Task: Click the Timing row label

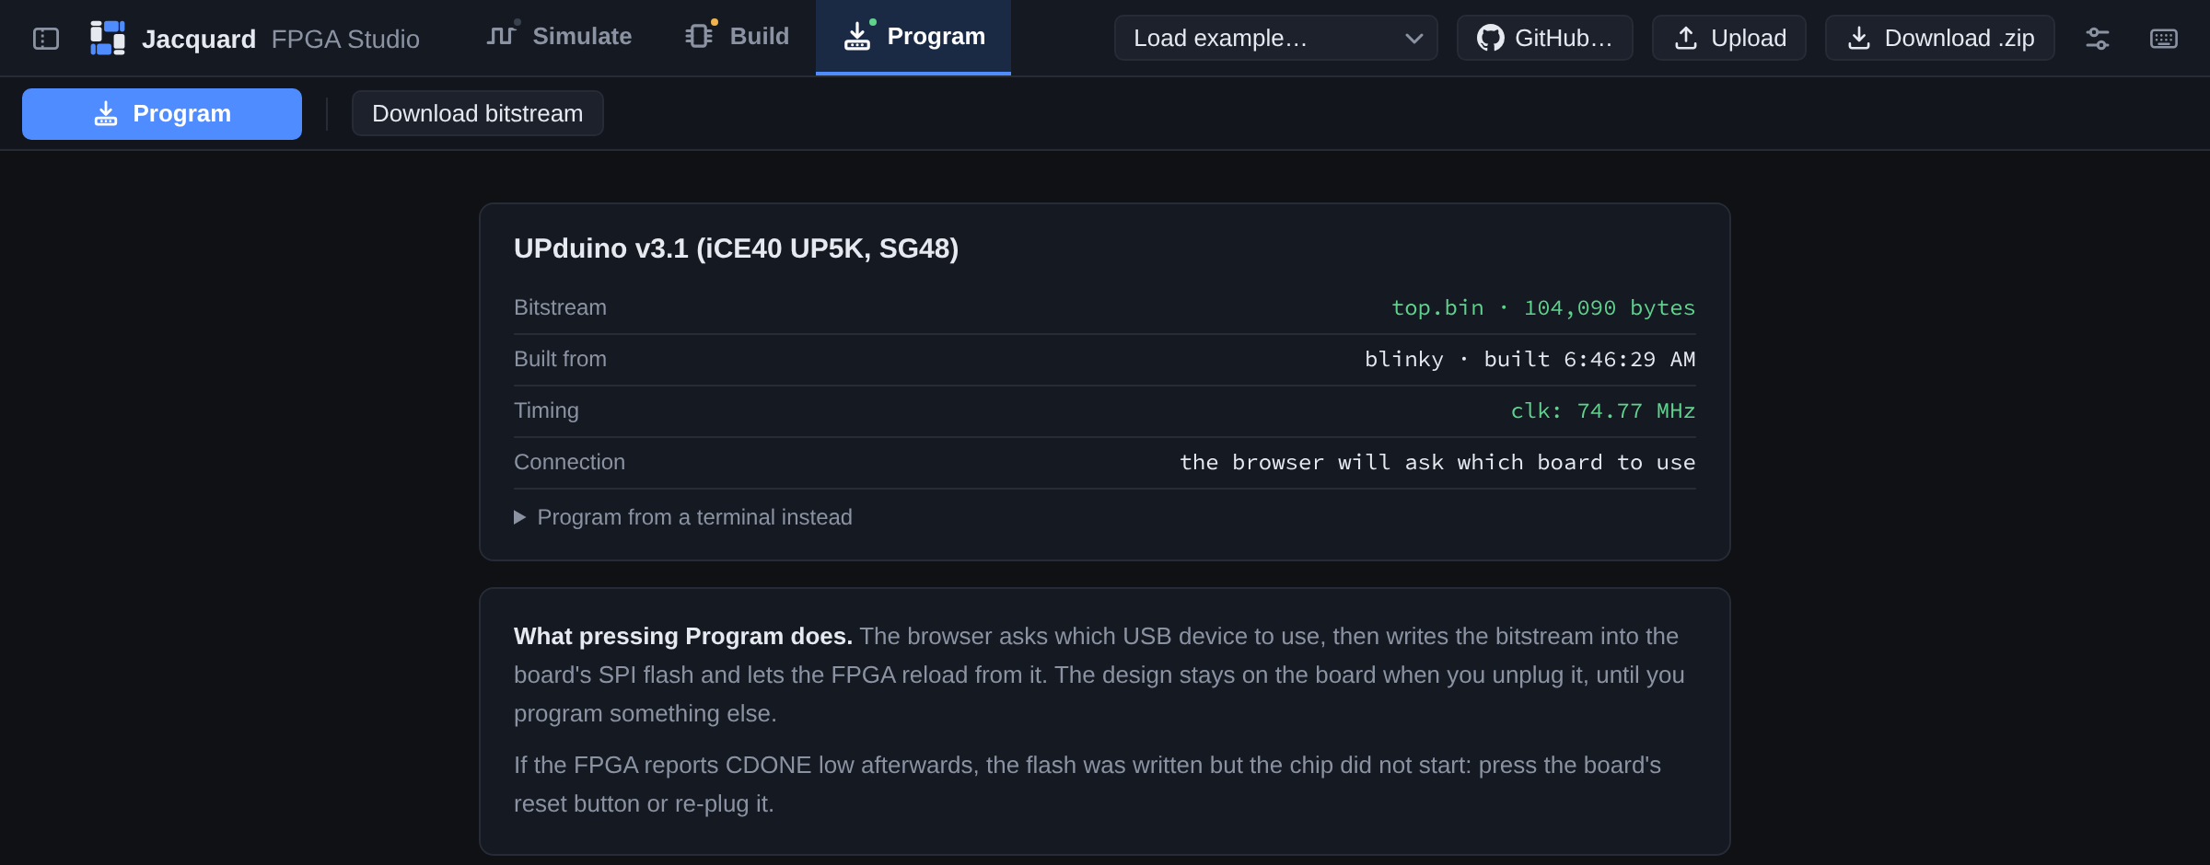Action: tap(546, 410)
